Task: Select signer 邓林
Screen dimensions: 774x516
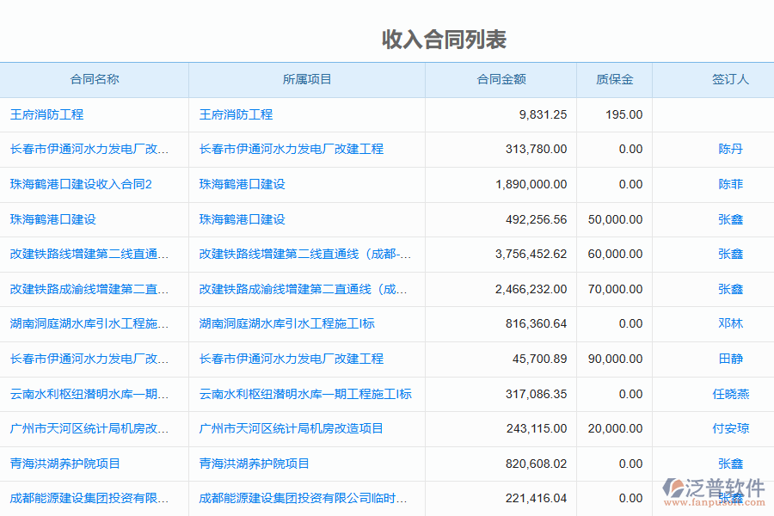Action: pos(730,323)
